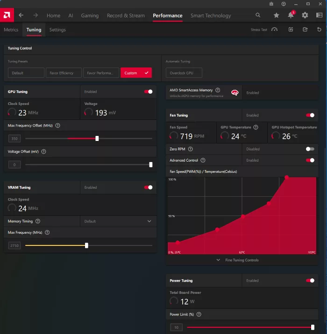
Task: Click the VRAM Max Frequency slider handle
Action: [86, 245]
